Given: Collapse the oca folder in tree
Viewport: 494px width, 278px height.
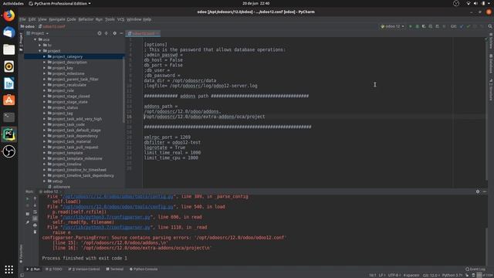Looking at the screenshot, I should (36, 39).
